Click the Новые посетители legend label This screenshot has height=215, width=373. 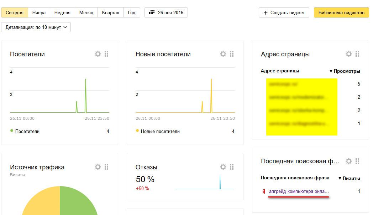pos(160,131)
